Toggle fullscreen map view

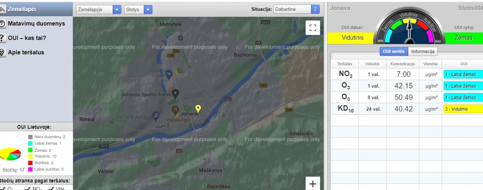tap(313, 28)
